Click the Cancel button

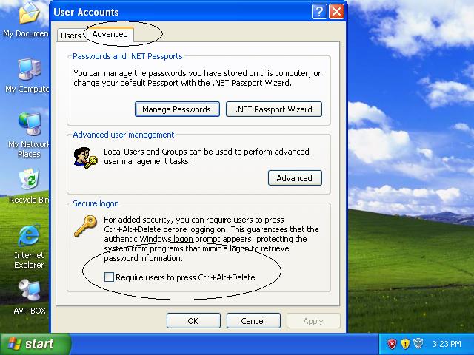point(253,320)
